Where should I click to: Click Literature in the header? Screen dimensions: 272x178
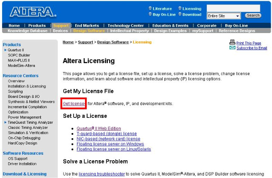[162, 8]
